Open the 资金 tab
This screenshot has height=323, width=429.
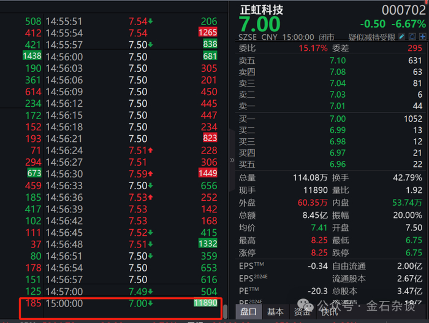[302, 311]
